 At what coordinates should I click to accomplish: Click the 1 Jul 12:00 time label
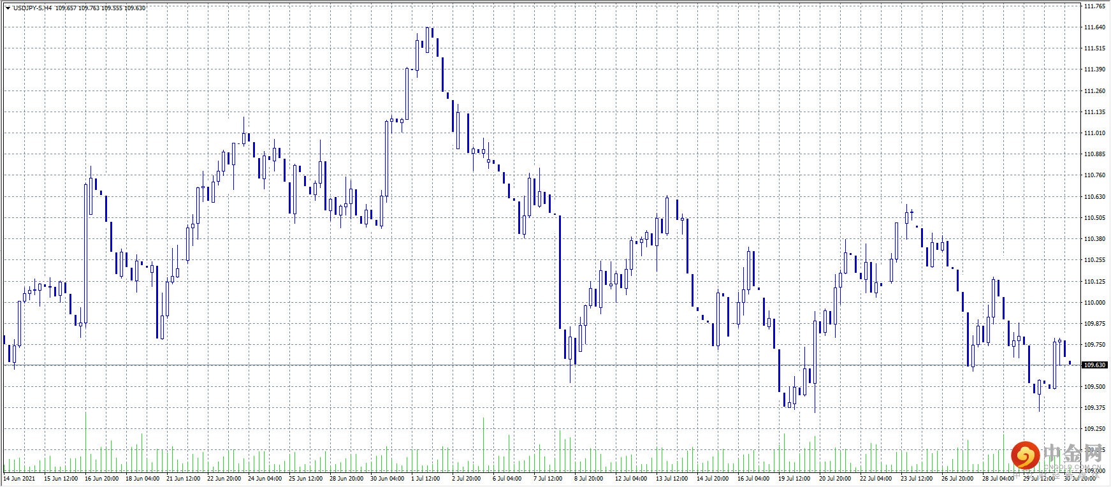pyautogui.click(x=425, y=479)
